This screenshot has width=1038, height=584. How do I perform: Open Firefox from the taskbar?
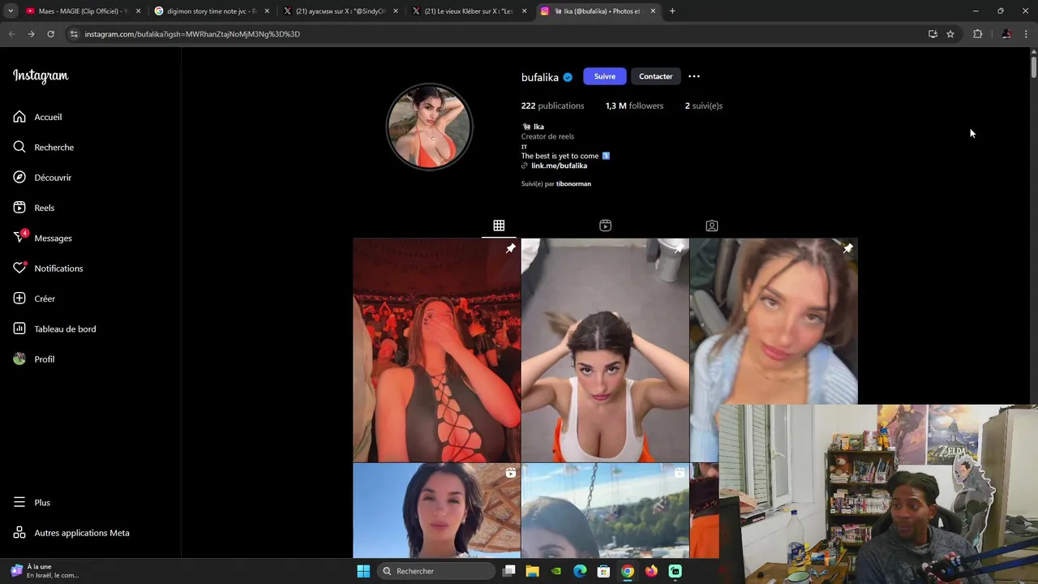(651, 571)
